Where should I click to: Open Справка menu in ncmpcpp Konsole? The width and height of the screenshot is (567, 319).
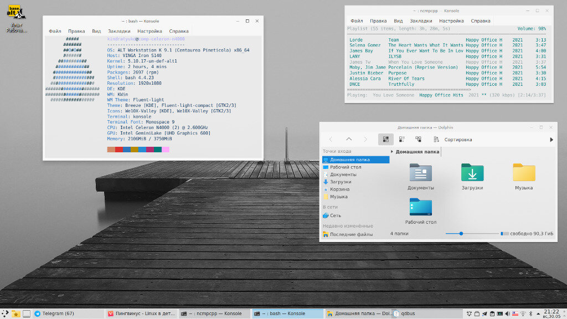click(x=481, y=21)
